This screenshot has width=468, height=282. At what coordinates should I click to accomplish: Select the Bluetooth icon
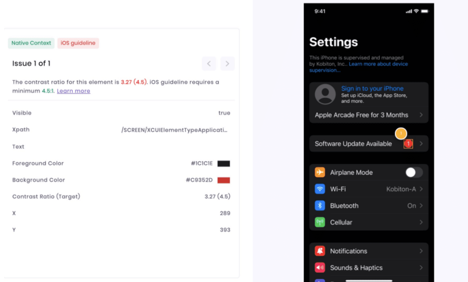pyautogui.click(x=320, y=206)
